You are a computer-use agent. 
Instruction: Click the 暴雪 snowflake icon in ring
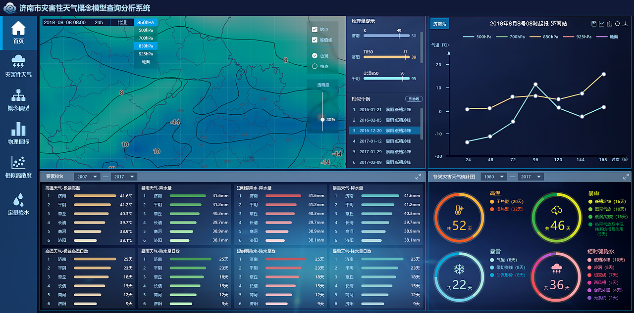(x=459, y=269)
